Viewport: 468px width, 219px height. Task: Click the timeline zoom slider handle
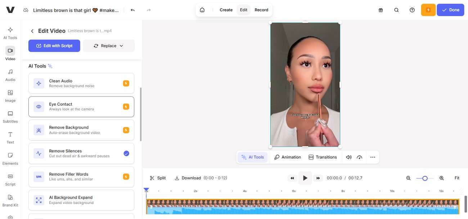(425, 178)
